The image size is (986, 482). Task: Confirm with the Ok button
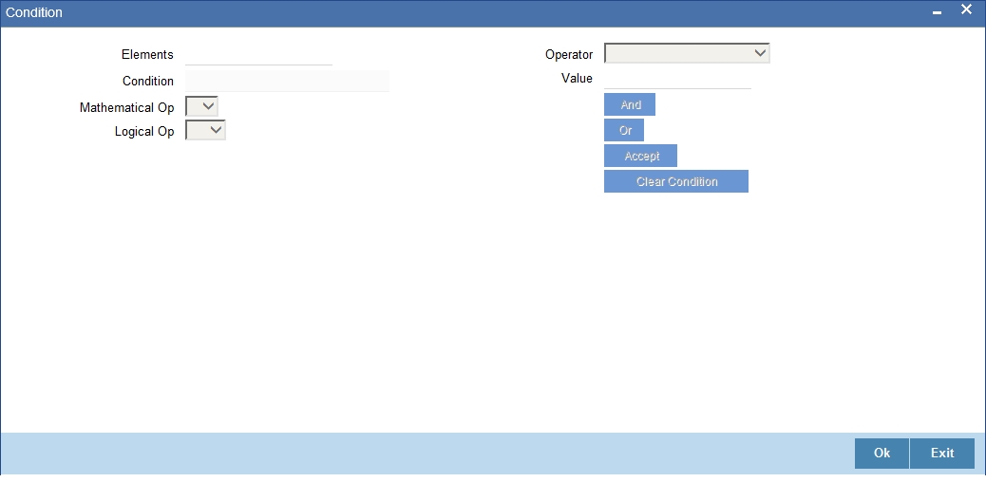882,454
